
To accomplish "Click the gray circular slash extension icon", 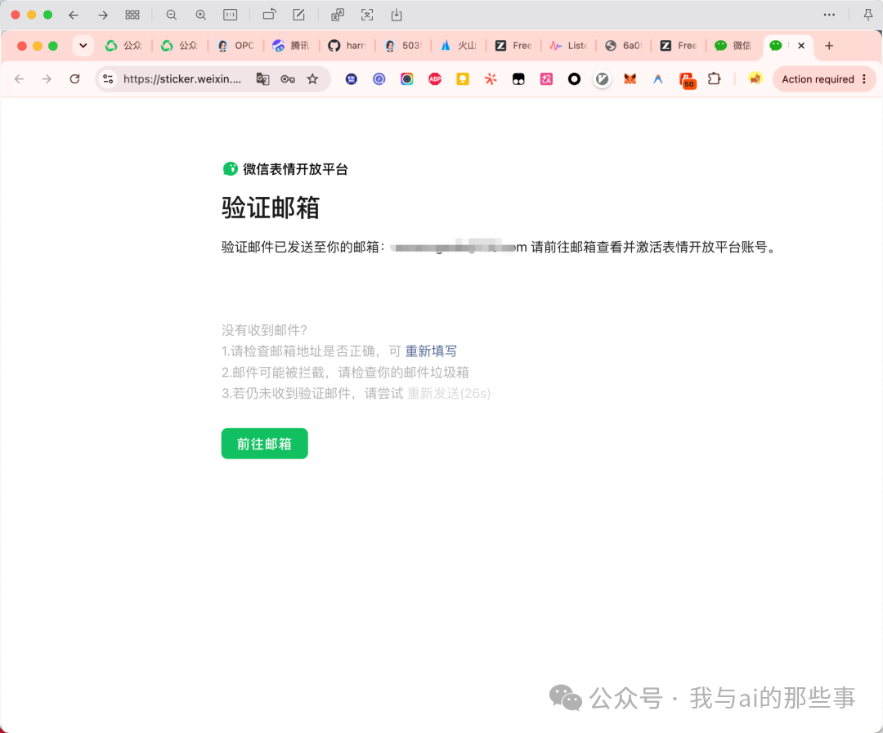I will point(602,78).
